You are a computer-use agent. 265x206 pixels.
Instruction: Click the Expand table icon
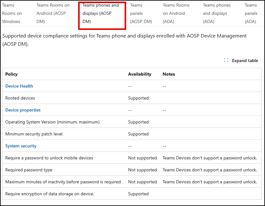point(226,60)
